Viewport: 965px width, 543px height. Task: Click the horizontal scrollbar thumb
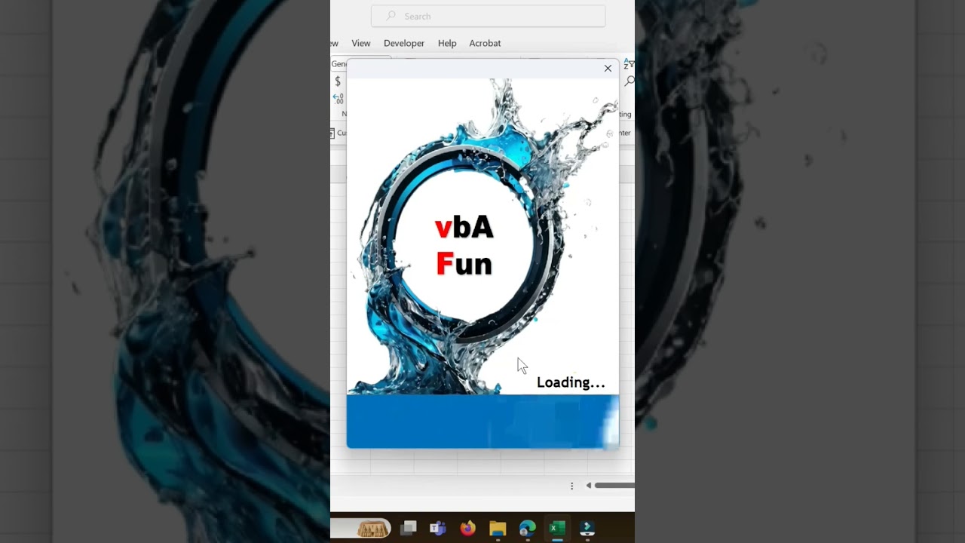coord(614,486)
